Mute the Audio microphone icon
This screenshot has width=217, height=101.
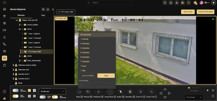[120, 92]
